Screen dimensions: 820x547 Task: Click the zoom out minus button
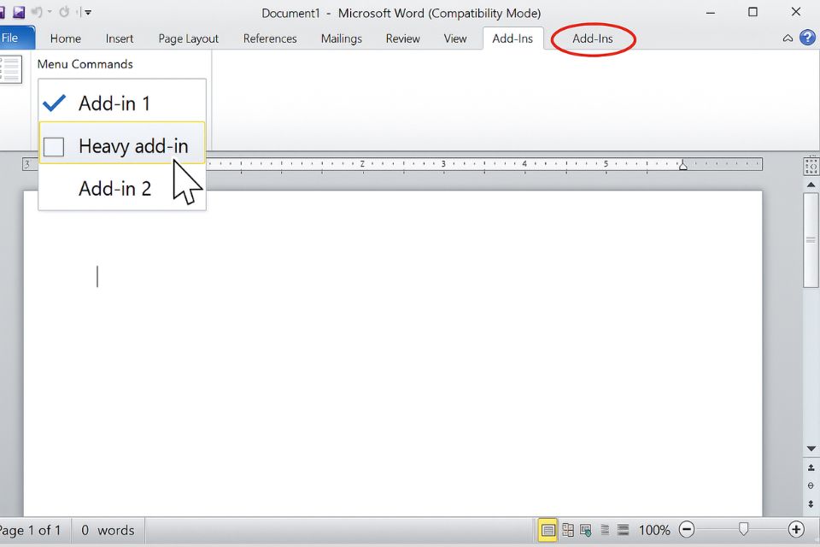pos(687,530)
